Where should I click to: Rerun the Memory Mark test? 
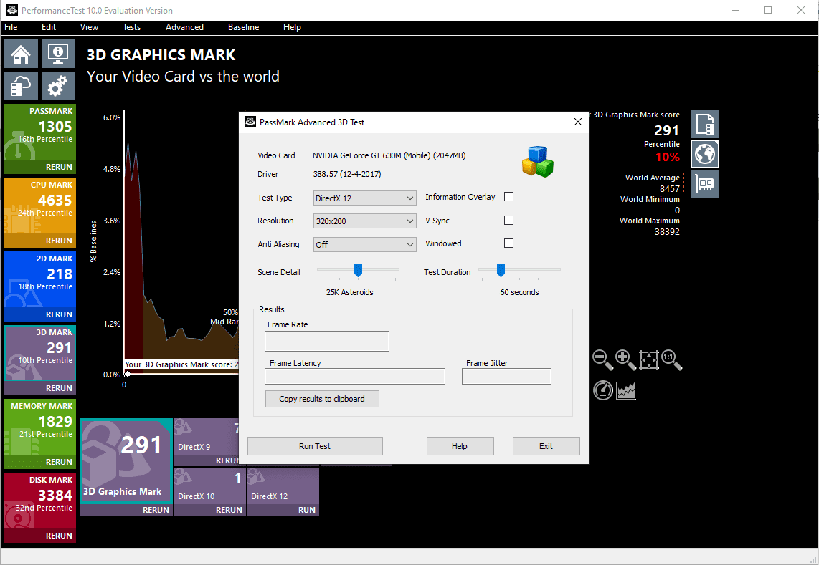pos(59,462)
